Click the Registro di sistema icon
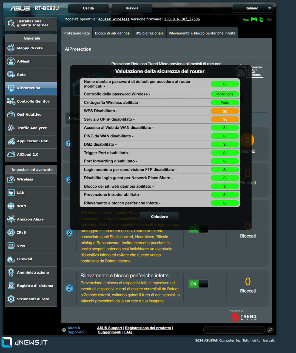Screen dimensions: 296x353 (11, 286)
